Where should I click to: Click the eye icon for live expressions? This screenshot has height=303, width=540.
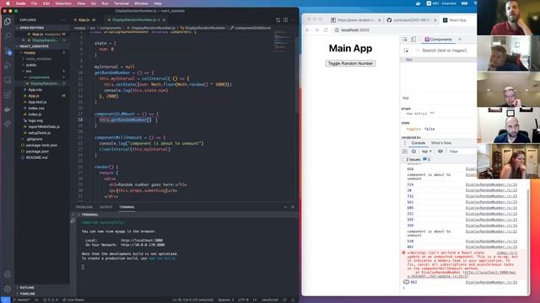(440, 151)
